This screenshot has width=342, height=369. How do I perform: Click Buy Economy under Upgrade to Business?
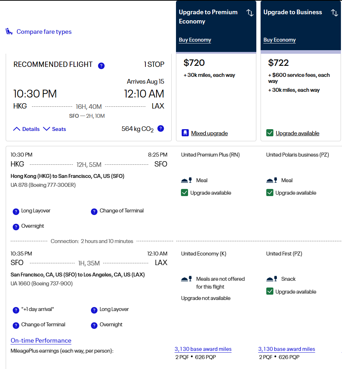pyautogui.click(x=279, y=40)
